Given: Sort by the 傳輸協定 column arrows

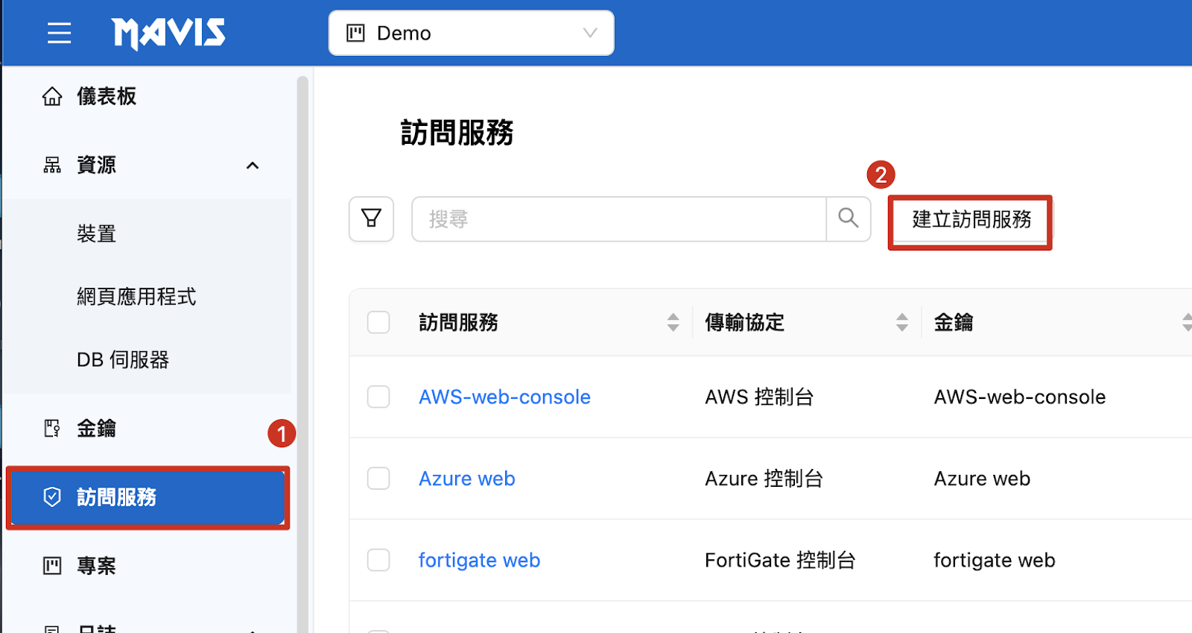Looking at the screenshot, I should tap(901, 322).
